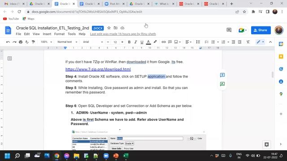Click the Share button

tap(261, 30)
